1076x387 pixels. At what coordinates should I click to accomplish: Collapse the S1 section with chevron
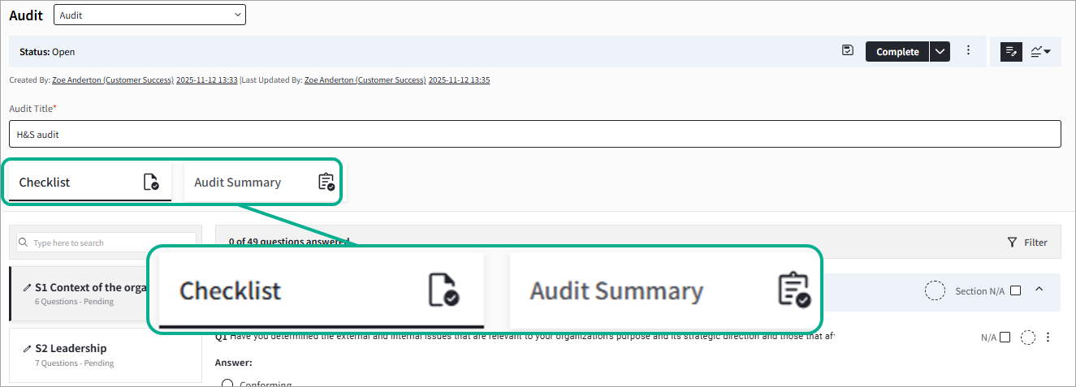pos(1039,290)
